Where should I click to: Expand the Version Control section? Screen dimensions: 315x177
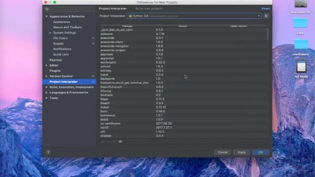point(47,76)
